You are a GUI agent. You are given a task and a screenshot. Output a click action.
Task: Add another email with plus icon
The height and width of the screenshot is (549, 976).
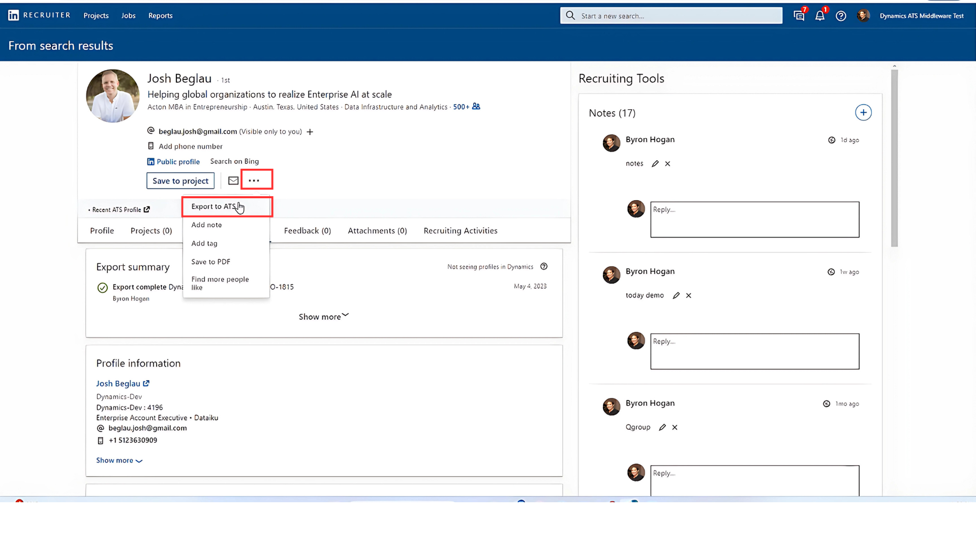(x=310, y=132)
